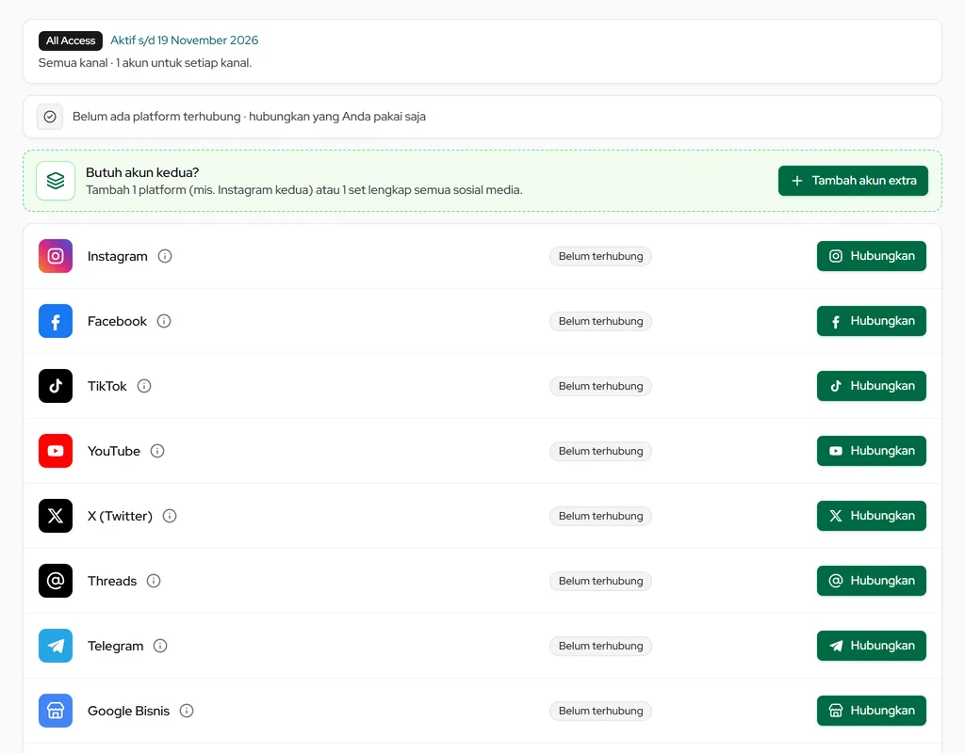Click Tambah akun extra button
The height and width of the screenshot is (753, 965).
[853, 181]
